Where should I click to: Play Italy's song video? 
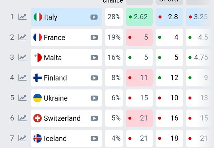[94, 17]
